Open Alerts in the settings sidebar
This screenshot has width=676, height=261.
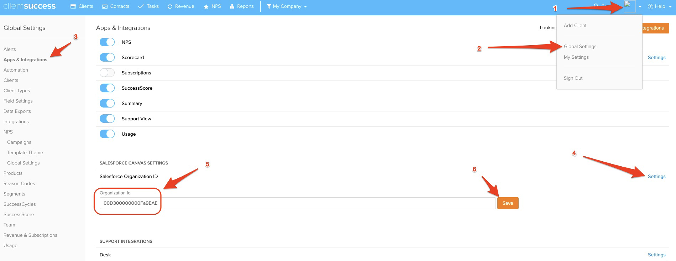click(x=10, y=49)
